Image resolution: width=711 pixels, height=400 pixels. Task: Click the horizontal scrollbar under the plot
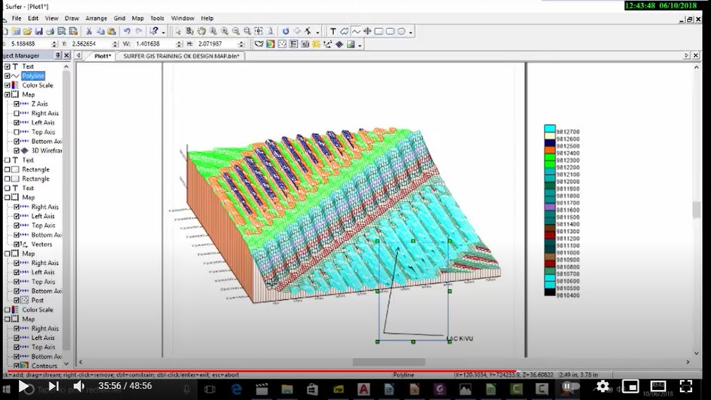click(x=389, y=362)
